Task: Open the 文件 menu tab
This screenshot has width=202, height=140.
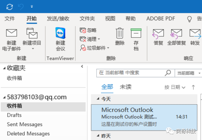Action: [x=10, y=18]
